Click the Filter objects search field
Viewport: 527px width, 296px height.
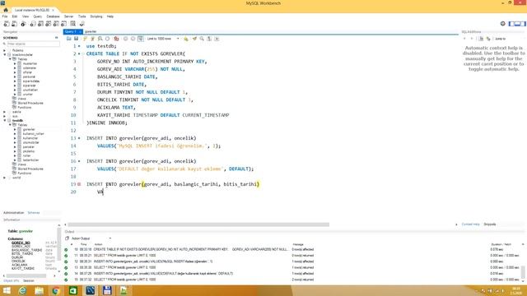tap(33, 44)
